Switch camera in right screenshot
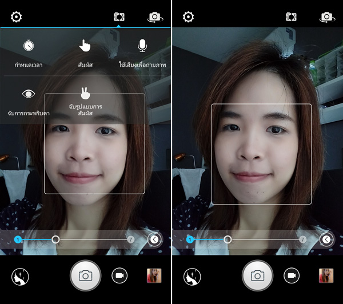343x304 pixels. (327, 17)
